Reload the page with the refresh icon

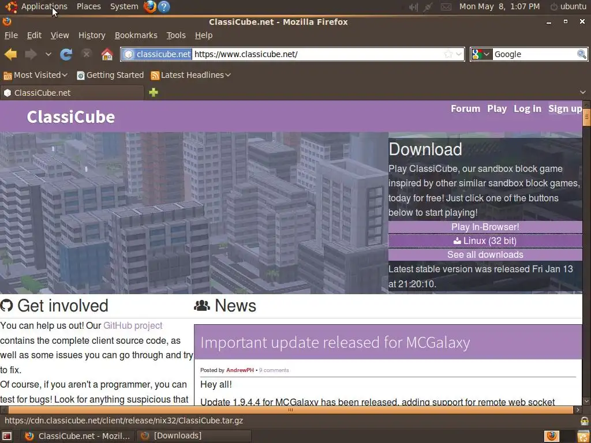[x=66, y=54]
